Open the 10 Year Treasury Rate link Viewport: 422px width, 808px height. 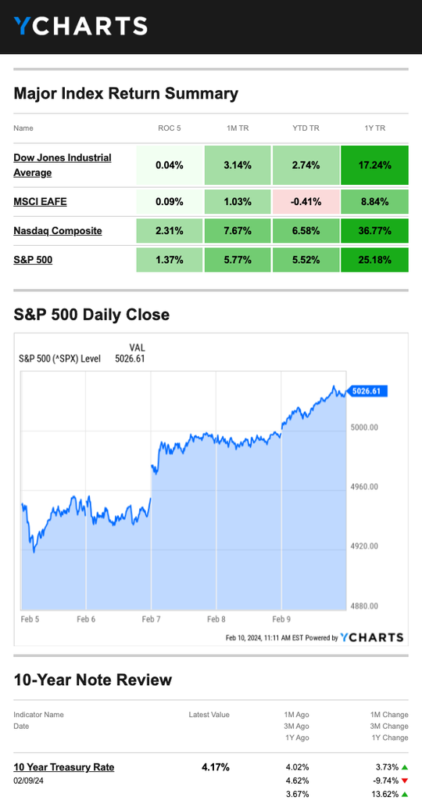(64, 767)
